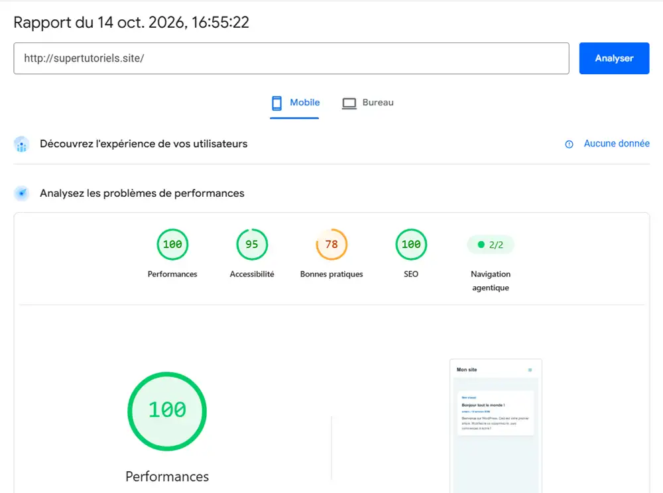
Task: Click the desktop monitor icon beside Bureau
Action: coord(349,103)
